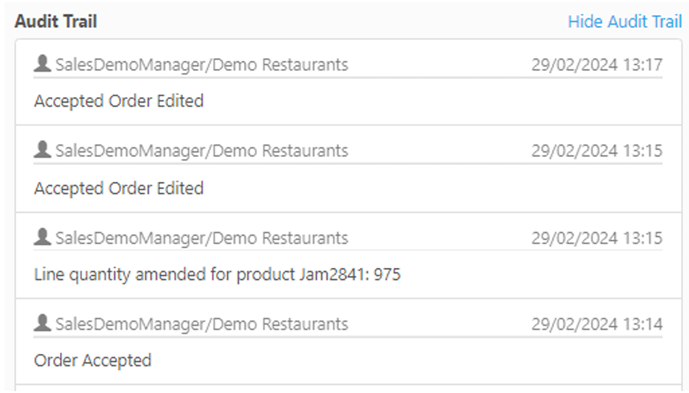Viewport: 689px width, 393px height.
Task: Click 13:15 timestamp of Accepted Order Edited entry
Action: pos(596,151)
